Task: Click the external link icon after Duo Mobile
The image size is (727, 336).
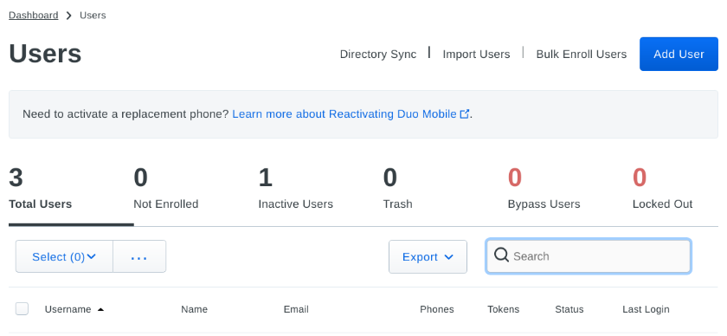Action: tap(465, 113)
